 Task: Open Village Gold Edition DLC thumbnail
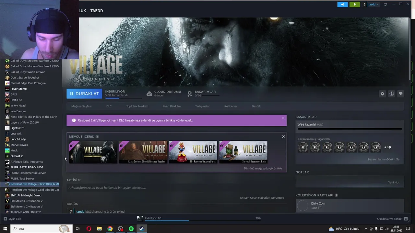coord(93,152)
